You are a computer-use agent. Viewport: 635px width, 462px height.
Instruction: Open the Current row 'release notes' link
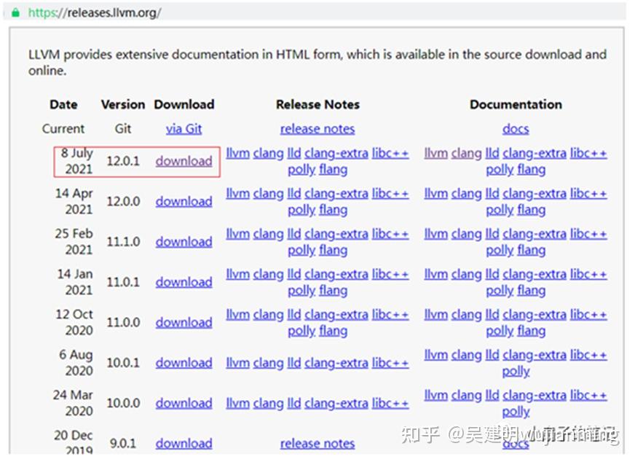coord(317,129)
